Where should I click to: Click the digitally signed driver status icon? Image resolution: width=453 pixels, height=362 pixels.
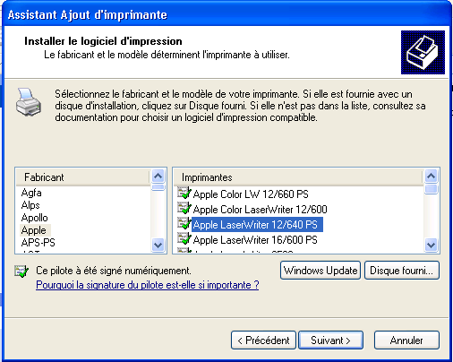(x=21, y=271)
